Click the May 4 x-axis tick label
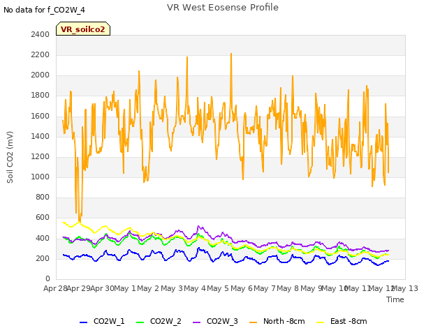The image size is (447, 335). 195,288
